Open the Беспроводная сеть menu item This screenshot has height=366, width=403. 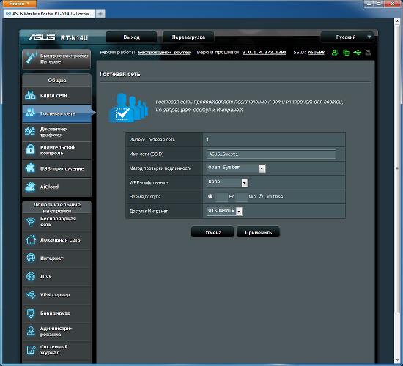57,222
